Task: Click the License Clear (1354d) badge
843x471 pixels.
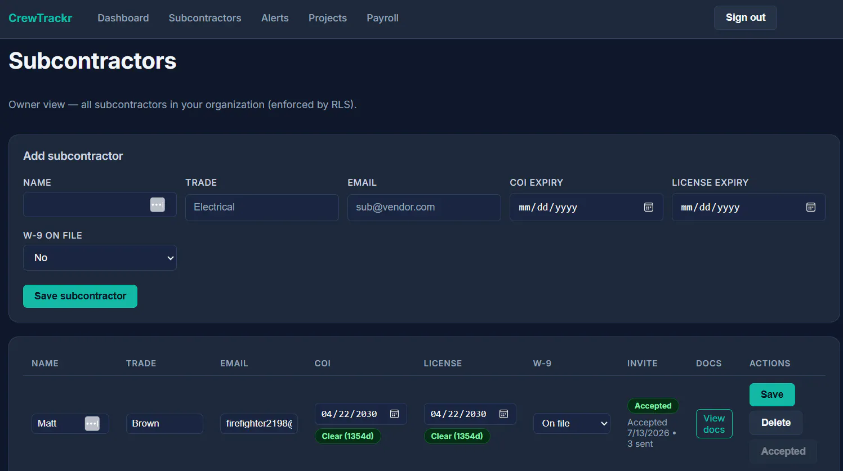Action: tap(457, 436)
